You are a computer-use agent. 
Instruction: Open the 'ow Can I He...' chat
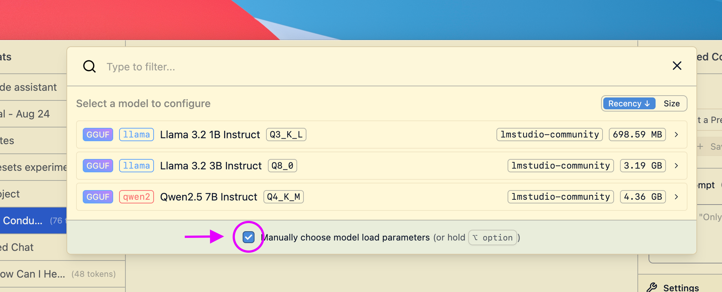click(33, 274)
